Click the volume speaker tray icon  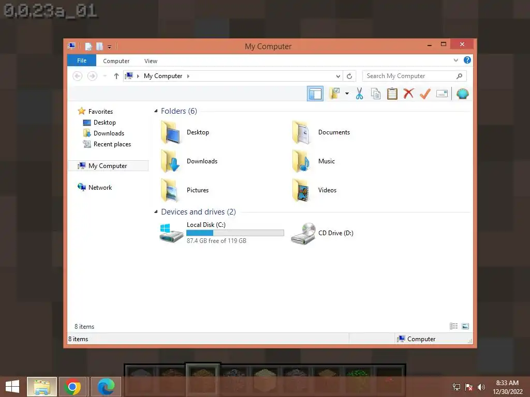click(481, 387)
